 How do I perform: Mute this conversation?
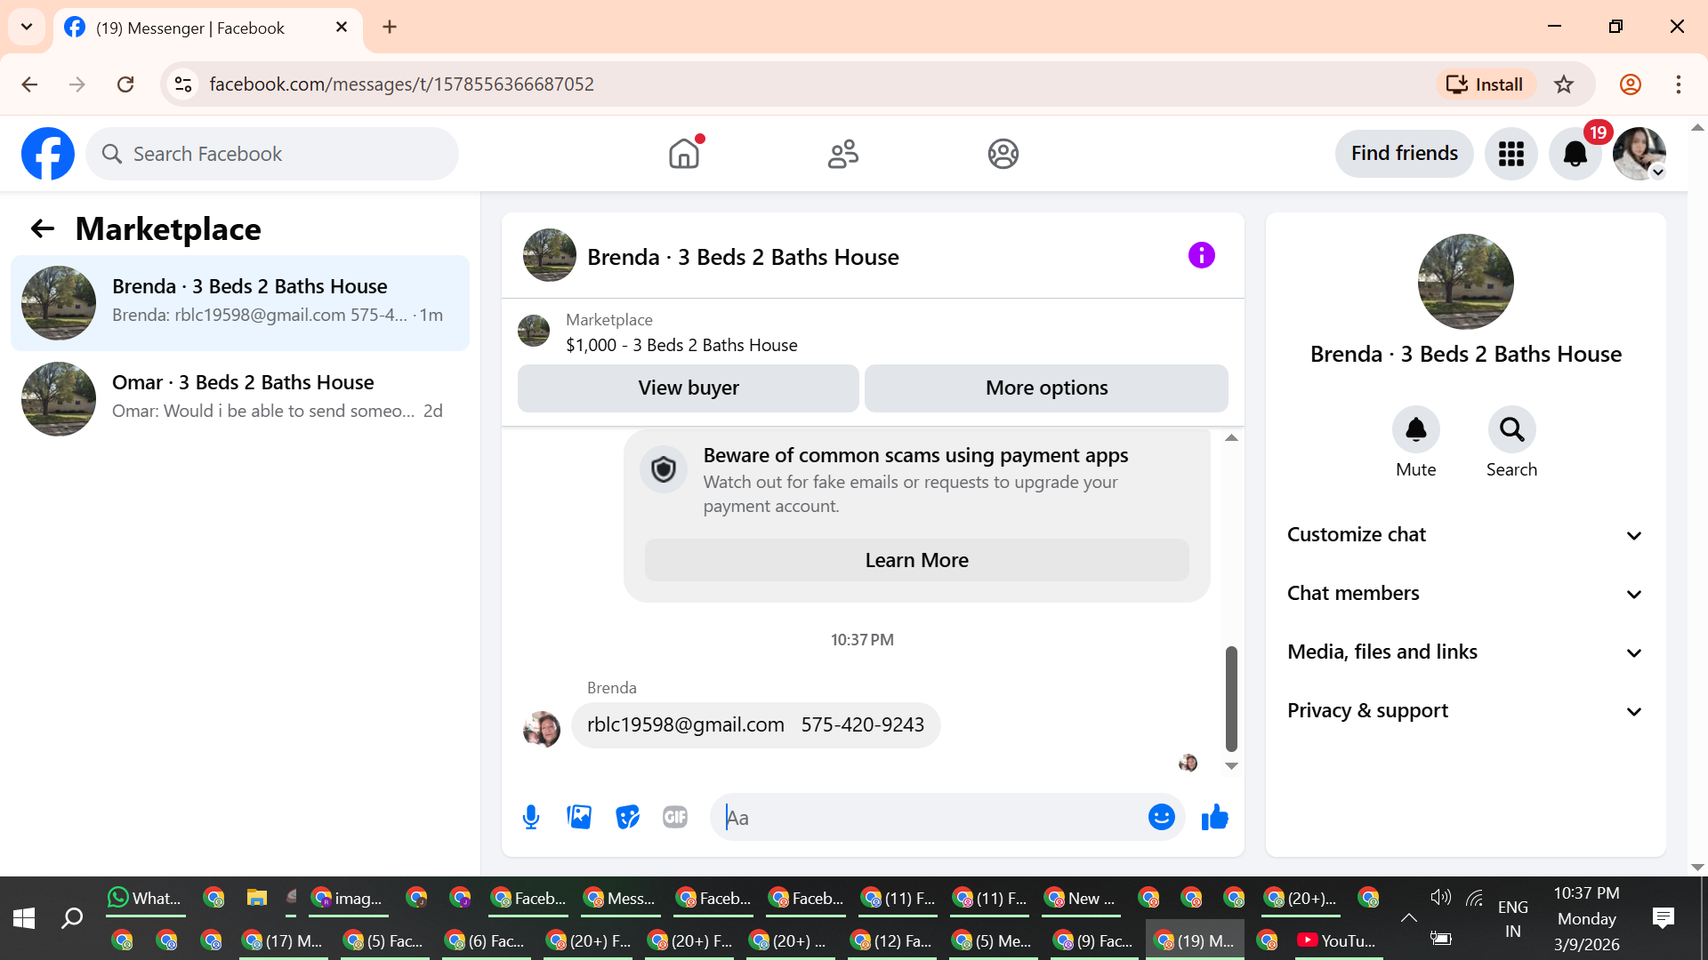[x=1415, y=430]
